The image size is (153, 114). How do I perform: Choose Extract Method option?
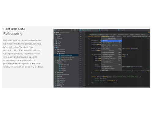pos(112,60)
